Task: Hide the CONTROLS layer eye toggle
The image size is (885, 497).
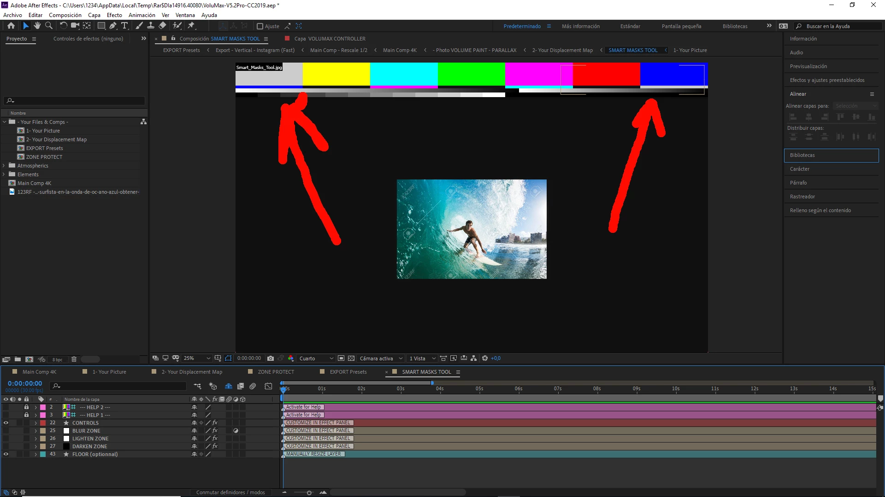Action: 6,423
